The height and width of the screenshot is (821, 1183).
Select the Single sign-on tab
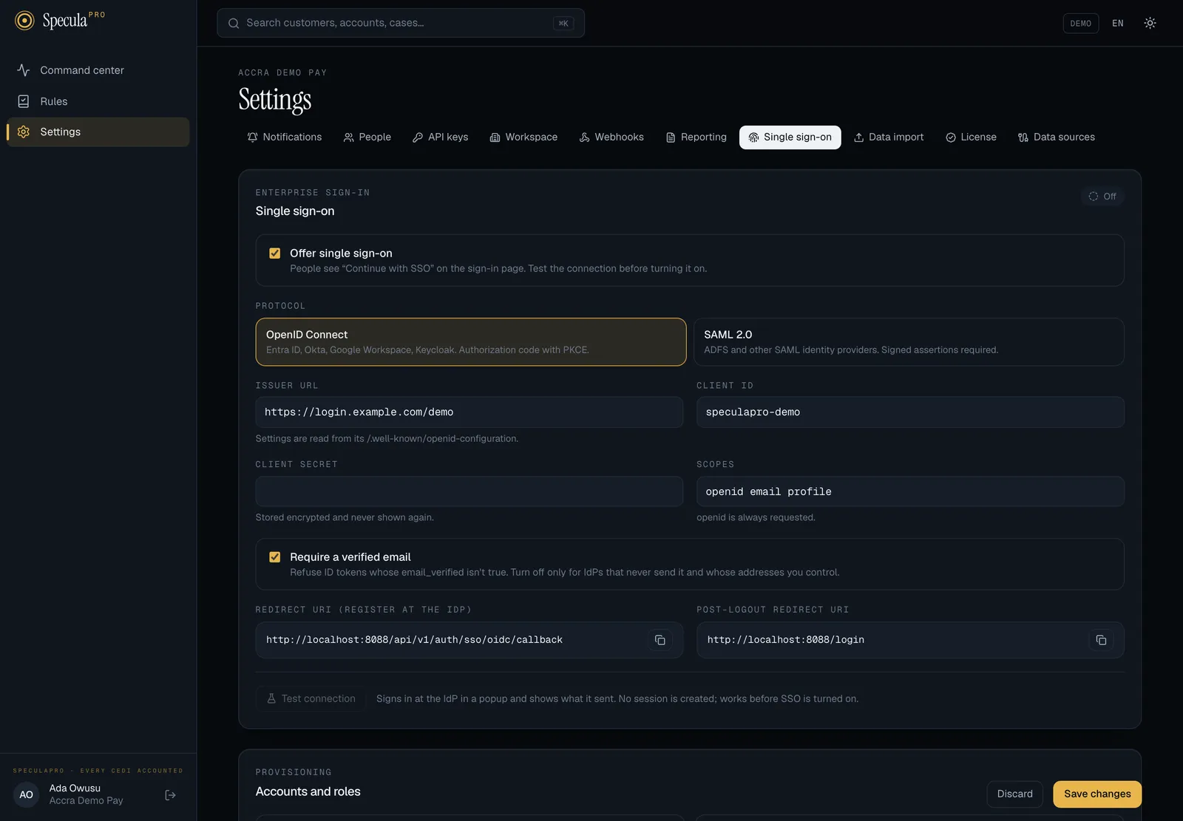tap(790, 137)
